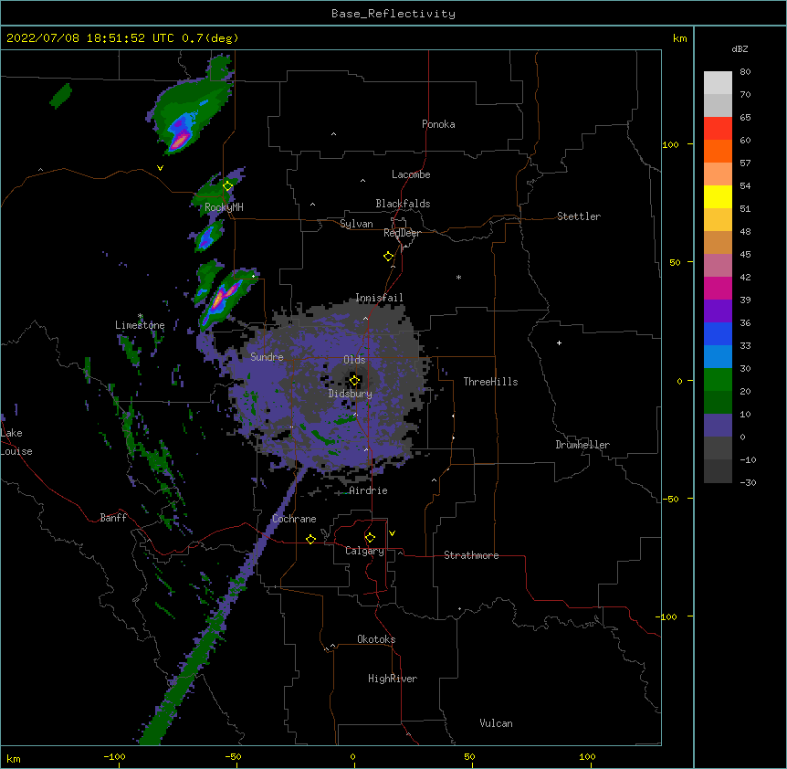This screenshot has width=787, height=769.
Task: Select the light gray swatch at top of legend
Action: (x=718, y=82)
